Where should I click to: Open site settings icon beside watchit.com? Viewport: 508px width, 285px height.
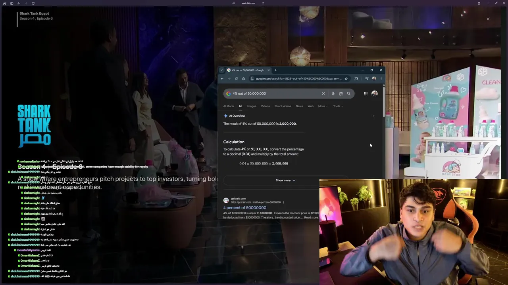(263, 3)
